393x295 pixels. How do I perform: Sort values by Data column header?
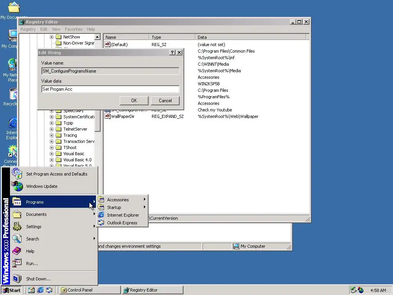coord(250,37)
